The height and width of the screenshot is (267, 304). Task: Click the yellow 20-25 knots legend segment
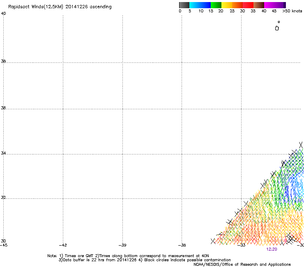coord(227,5)
